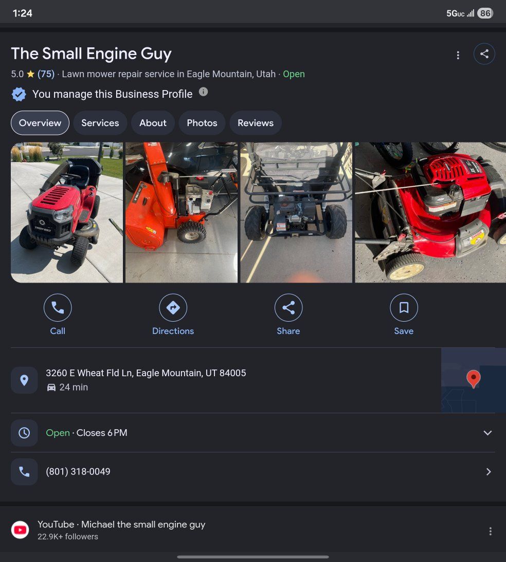Tap the bottom navigation gesture bar
Screen dimensions: 506x562
click(x=253, y=557)
